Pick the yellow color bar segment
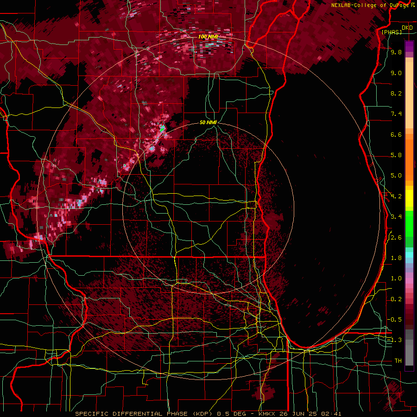Viewport: 417px width, 417px height. pyautogui.click(x=409, y=198)
